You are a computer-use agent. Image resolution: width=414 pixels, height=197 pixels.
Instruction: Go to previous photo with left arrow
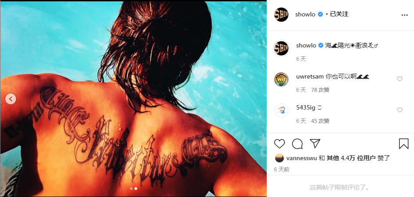pos(10,98)
